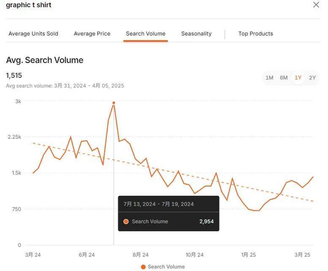The height and width of the screenshot is (271, 328).
Task: Click the Avg. Search Volume heading
Action: tap(45, 60)
